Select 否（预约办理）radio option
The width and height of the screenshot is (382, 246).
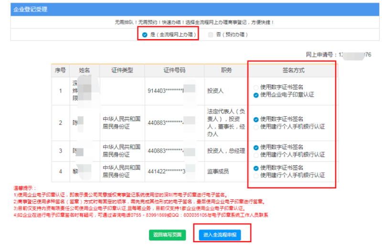[x=211, y=35]
